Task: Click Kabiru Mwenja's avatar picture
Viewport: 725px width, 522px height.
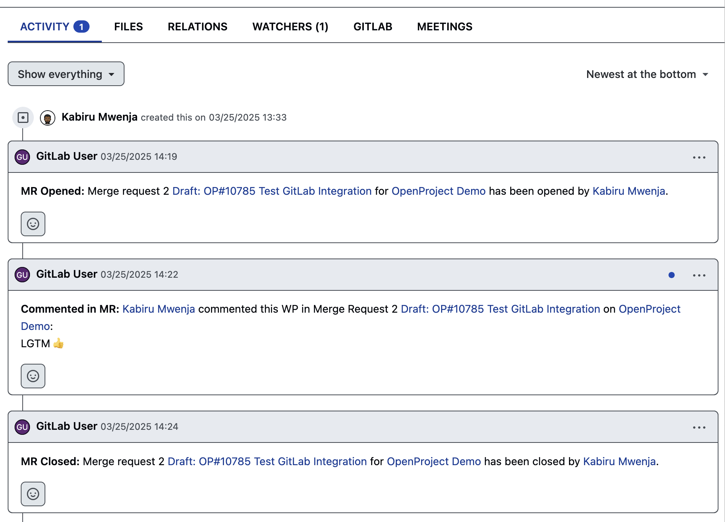Action: [48, 118]
